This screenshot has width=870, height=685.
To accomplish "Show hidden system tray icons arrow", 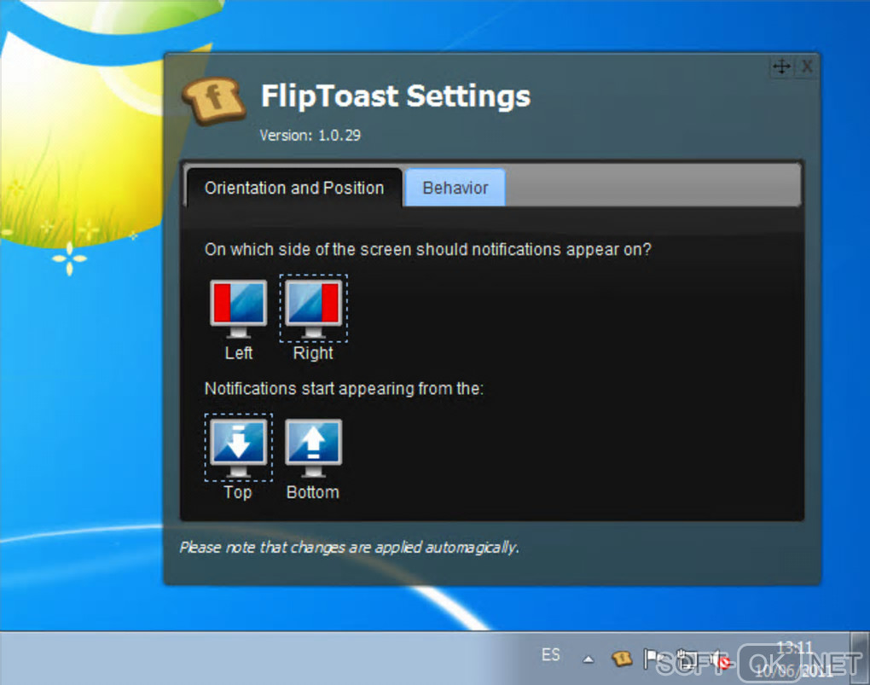I will pos(589,659).
